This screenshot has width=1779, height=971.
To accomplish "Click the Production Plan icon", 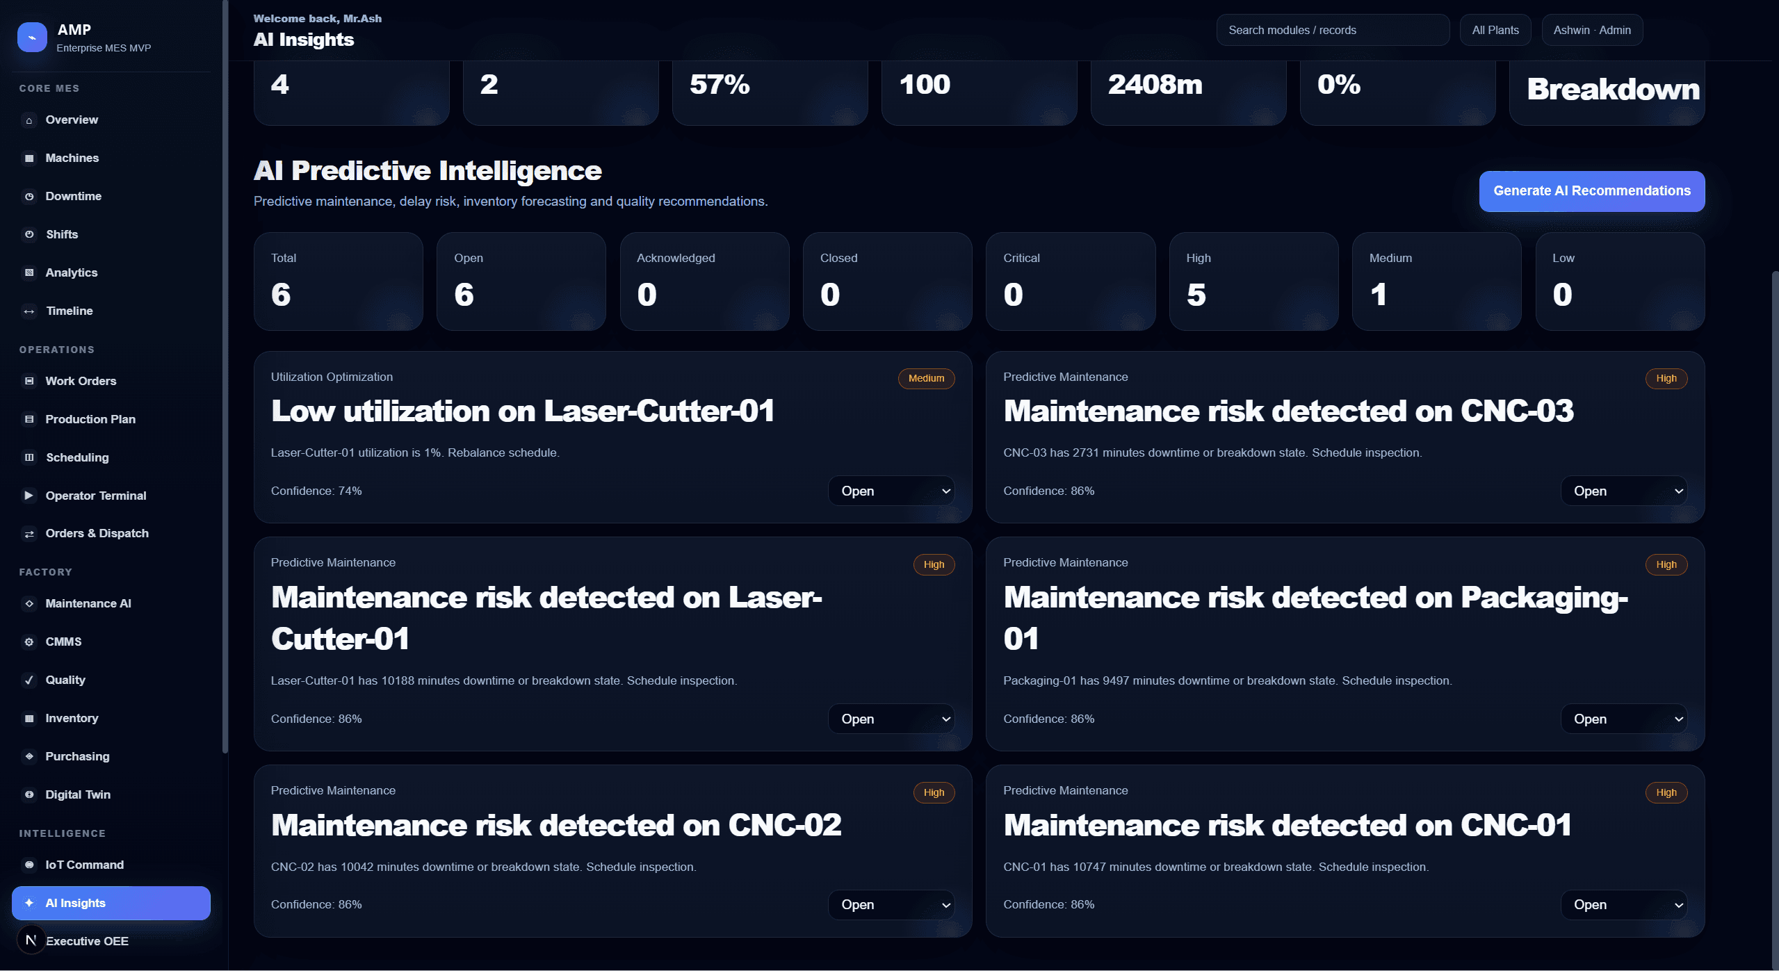I will tap(29, 420).
